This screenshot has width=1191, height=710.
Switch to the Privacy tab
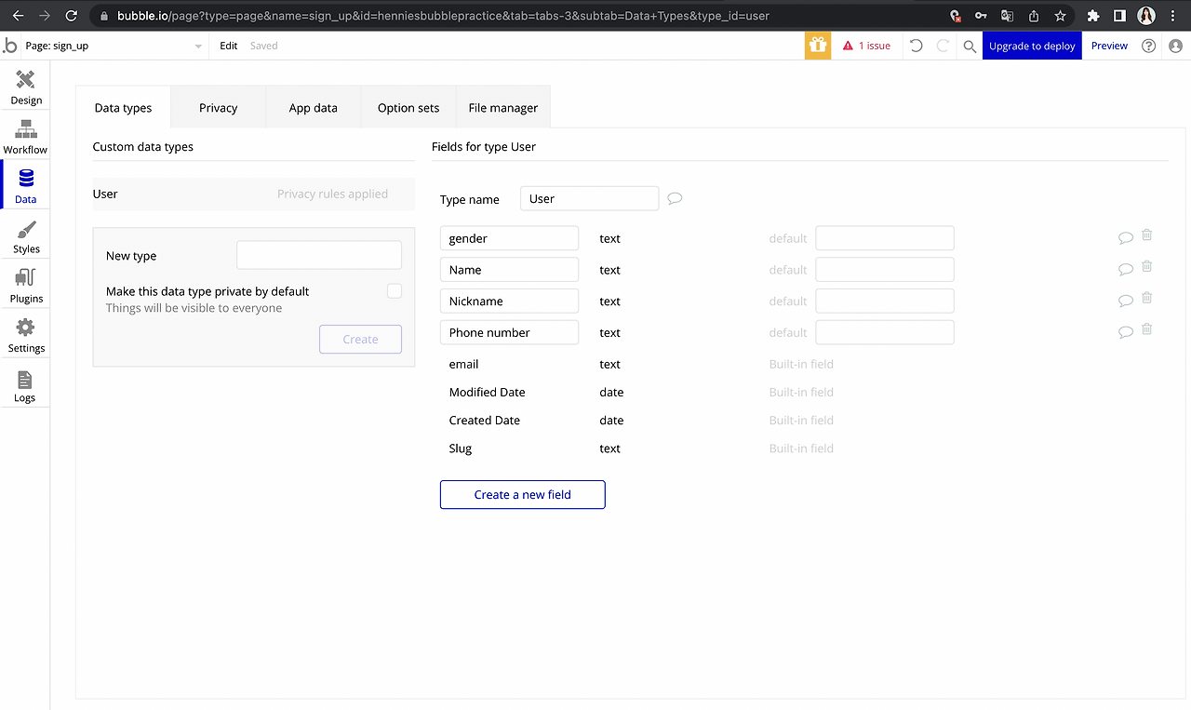point(218,108)
